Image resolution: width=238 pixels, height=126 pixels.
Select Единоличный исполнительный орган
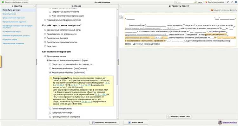coord(45,30)
